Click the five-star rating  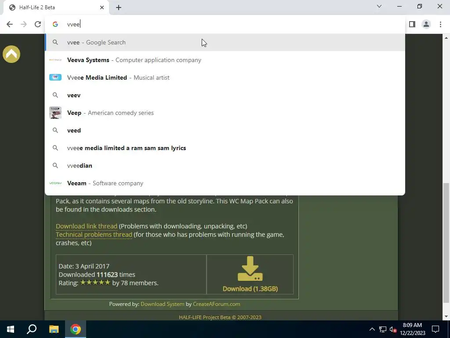coord(95,283)
